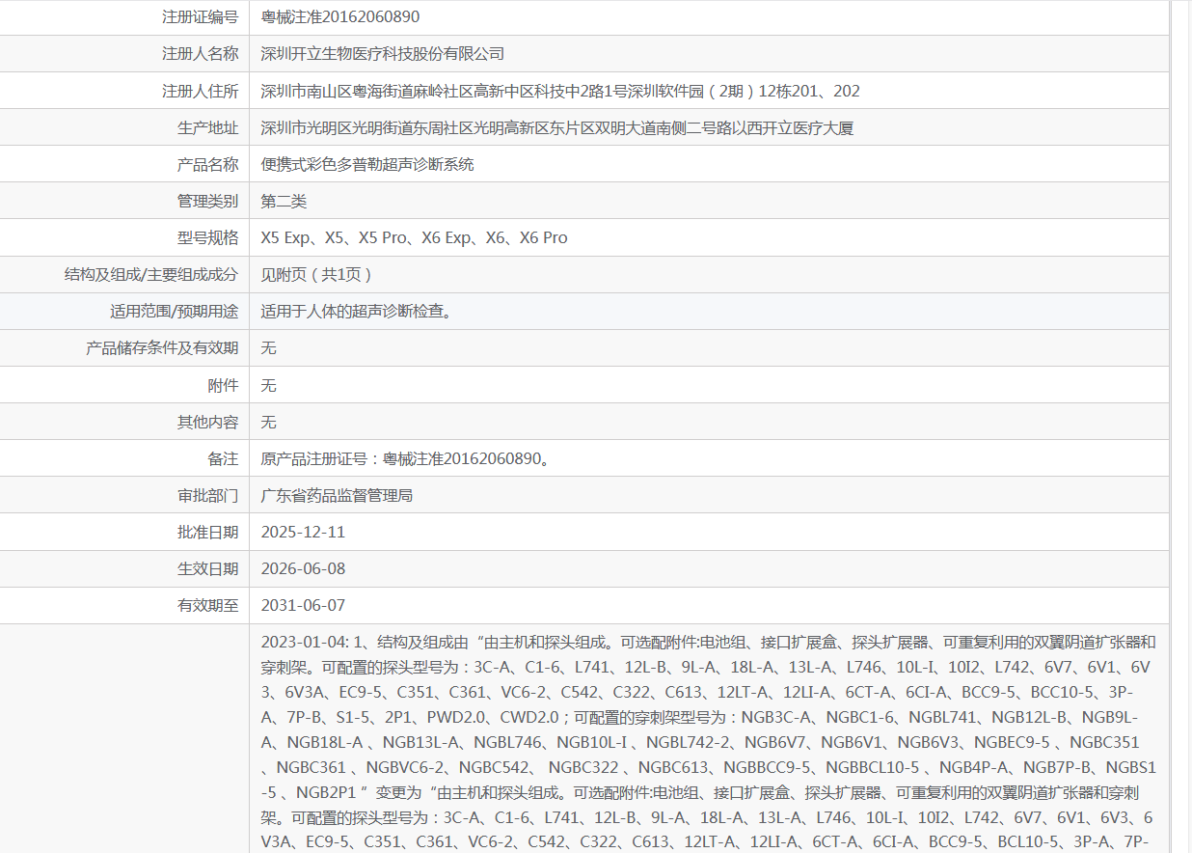Click the 注册人名称 label
The height and width of the screenshot is (853, 1192).
[200, 54]
